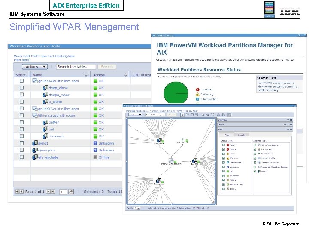Select the pointer tool in topology toolbar
Screen dimensions: 309x231
point(182,115)
